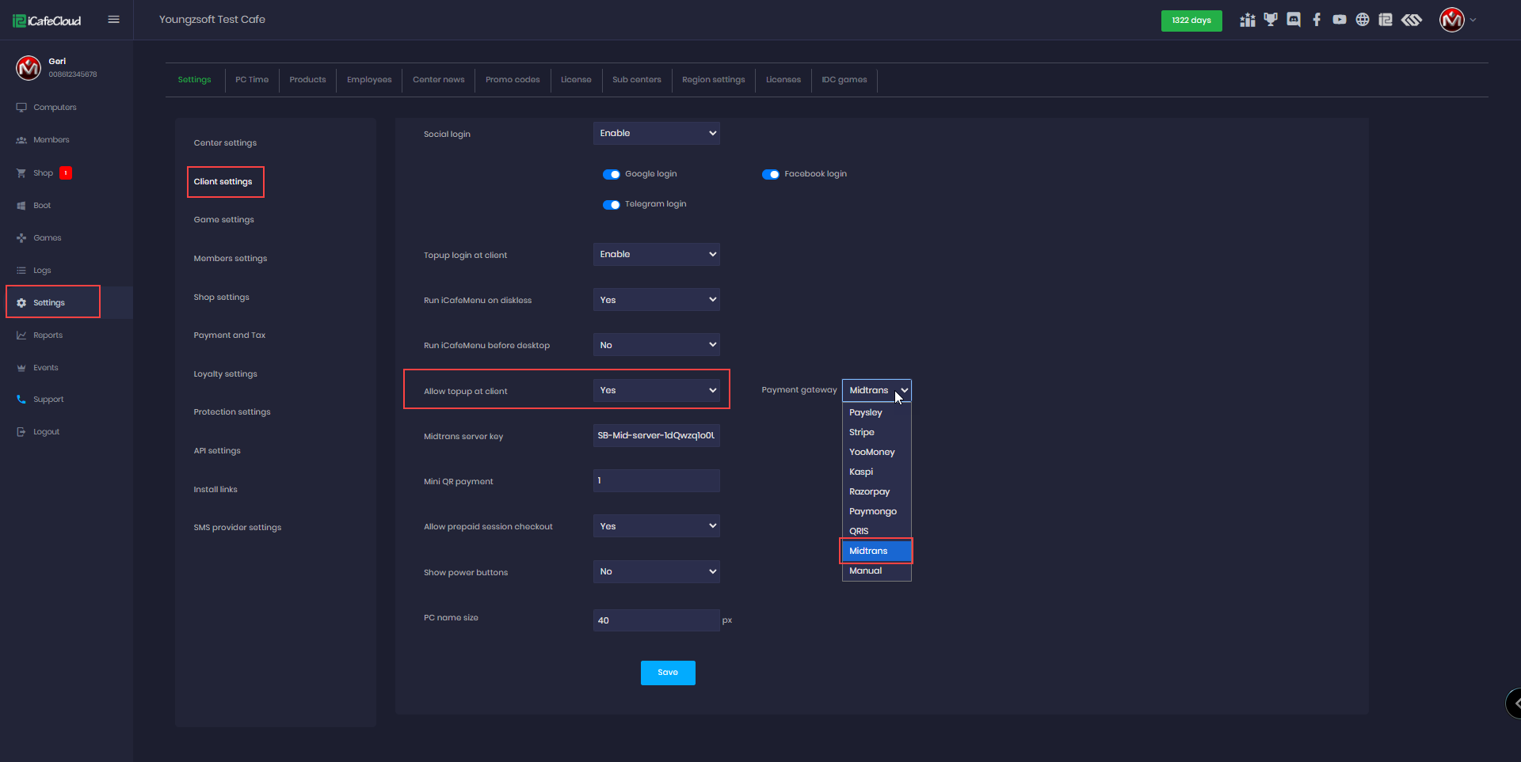Screen dimensions: 1521x762
Task: Open the collapsed side panel arrow
Action: [1514, 703]
